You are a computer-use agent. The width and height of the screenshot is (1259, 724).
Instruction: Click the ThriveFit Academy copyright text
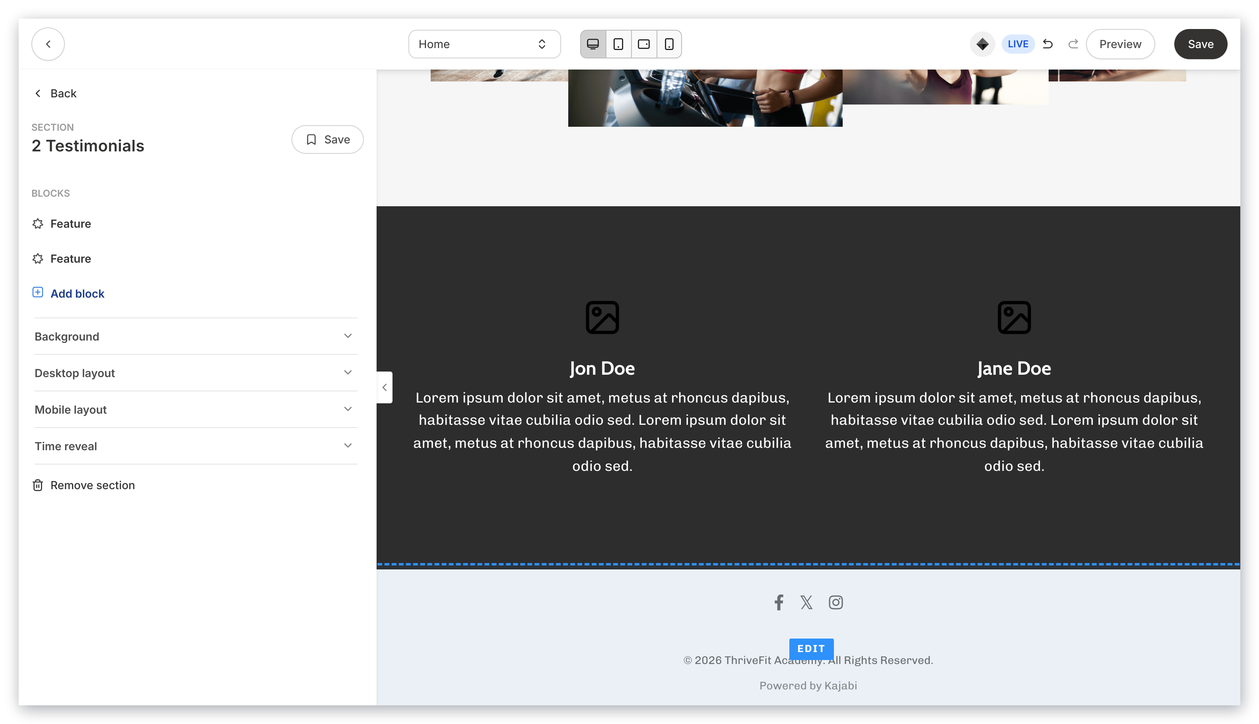point(808,660)
